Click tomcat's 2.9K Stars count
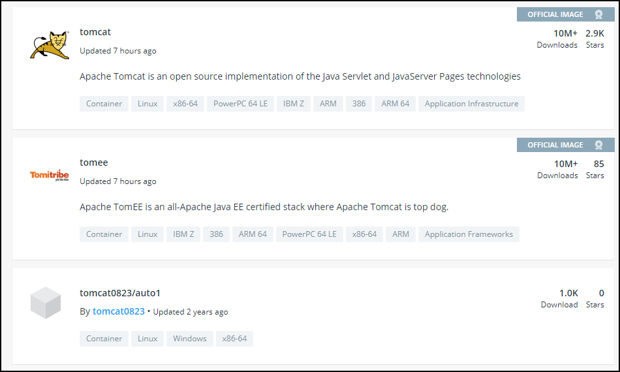Viewport: 620px width, 372px height. (x=595, y=39)
